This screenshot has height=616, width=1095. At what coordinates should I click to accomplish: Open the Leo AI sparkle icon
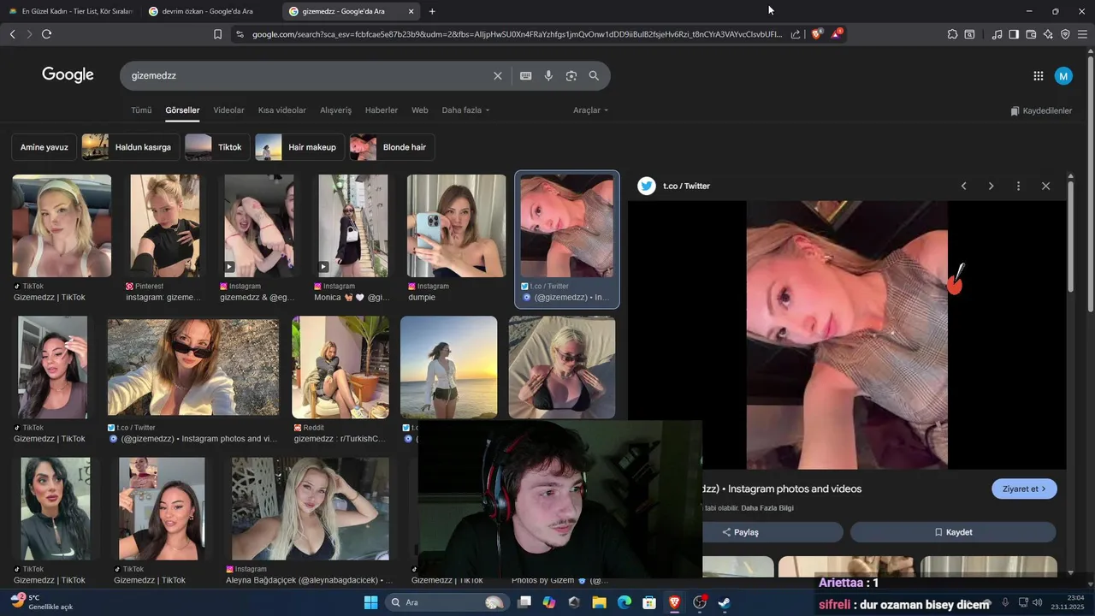click(1048, 34)
